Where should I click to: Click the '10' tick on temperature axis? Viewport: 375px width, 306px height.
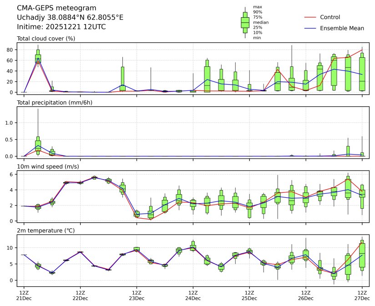pyautogui.click(x=10, y=248)
